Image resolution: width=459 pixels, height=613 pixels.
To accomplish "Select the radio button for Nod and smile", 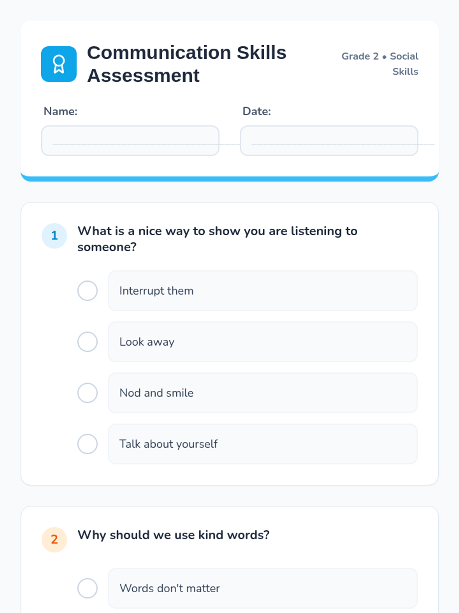I will coord(88,393).
